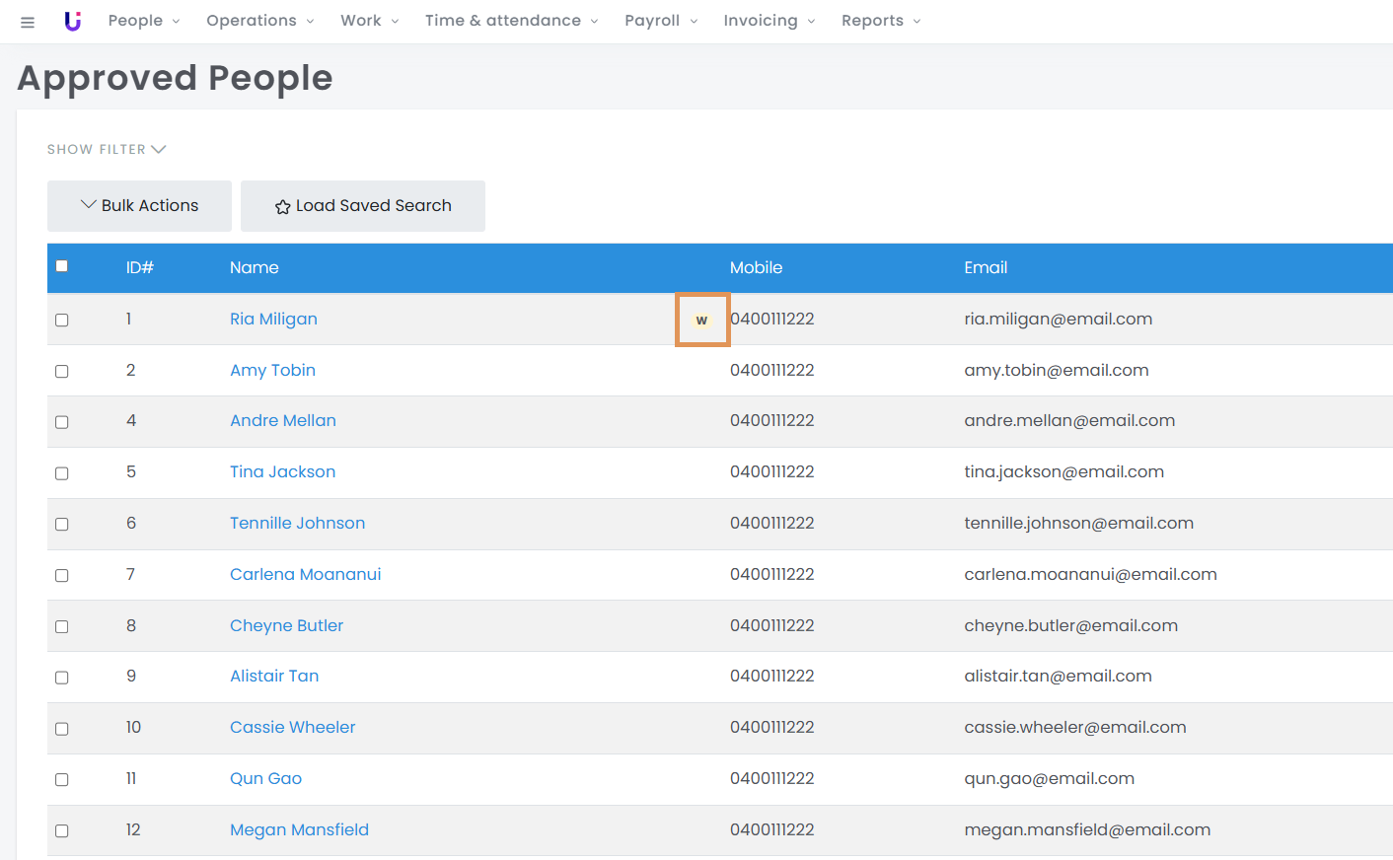Sort table by Name column header
The height and width of the screenshot is (860, 1393).
pos(254,267)
